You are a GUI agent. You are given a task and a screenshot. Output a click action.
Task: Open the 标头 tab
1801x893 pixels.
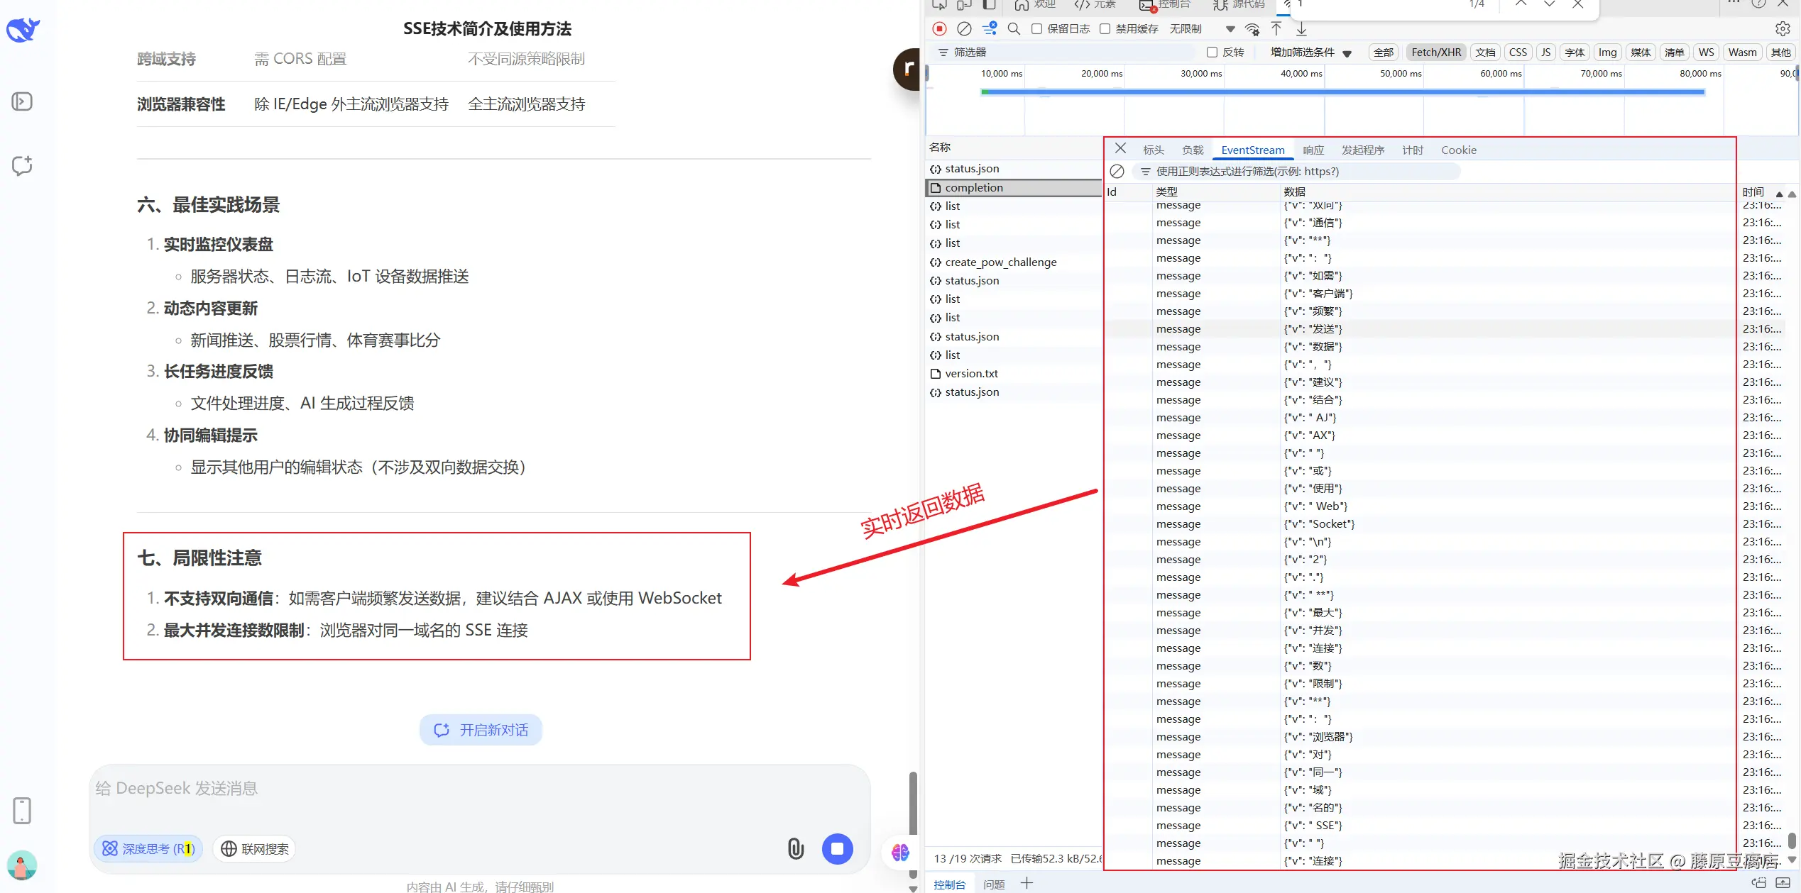click(1153, 150)
